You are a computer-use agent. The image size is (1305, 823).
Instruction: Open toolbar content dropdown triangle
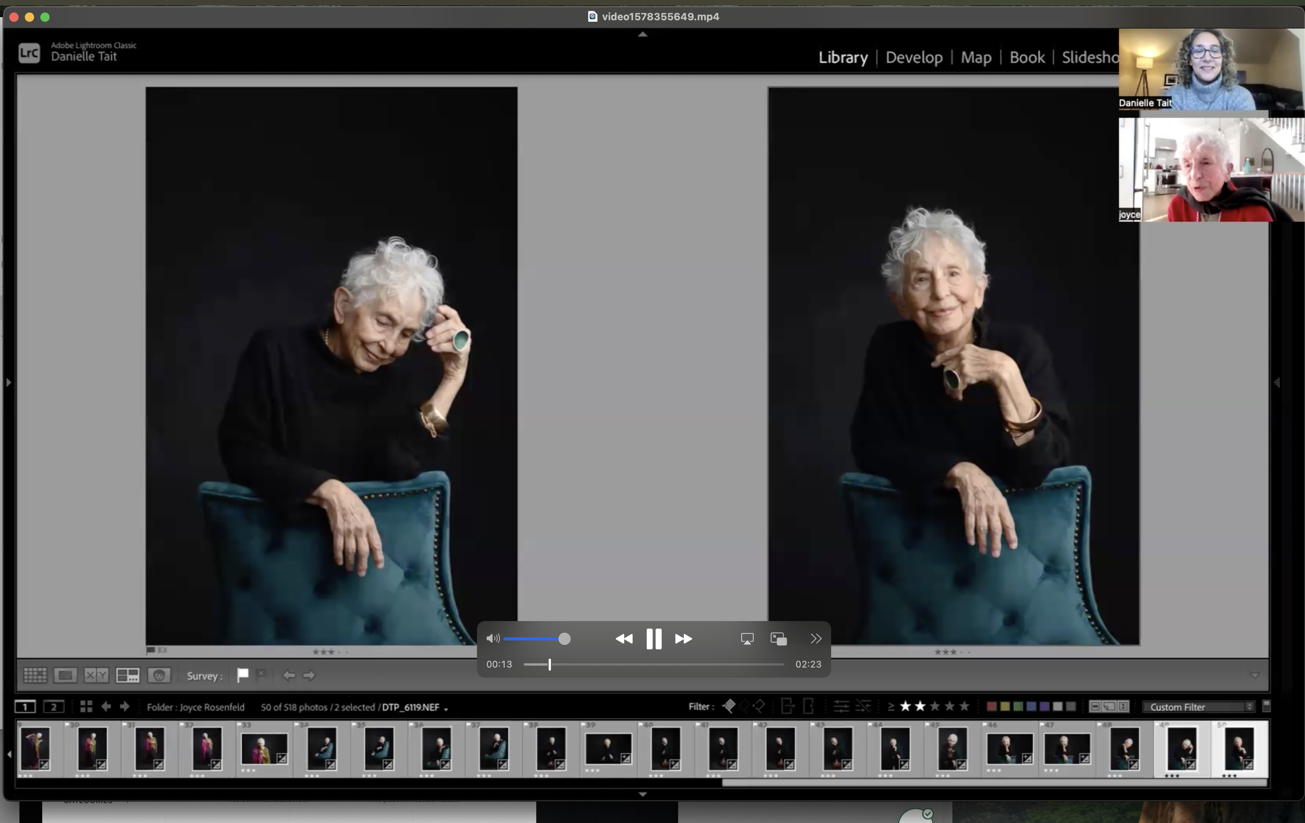(x=1254, y=675)
